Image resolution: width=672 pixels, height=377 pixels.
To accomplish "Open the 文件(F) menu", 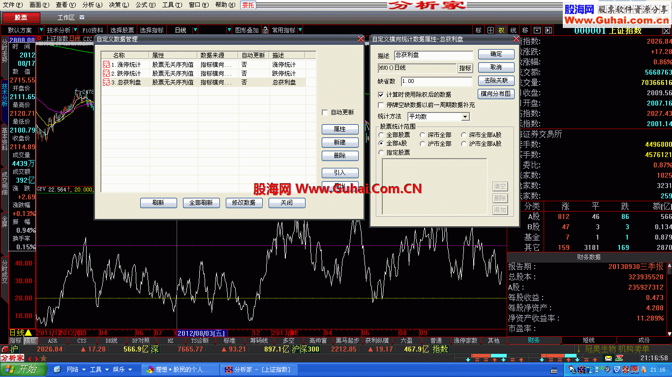I will click(x=13, y=5).
